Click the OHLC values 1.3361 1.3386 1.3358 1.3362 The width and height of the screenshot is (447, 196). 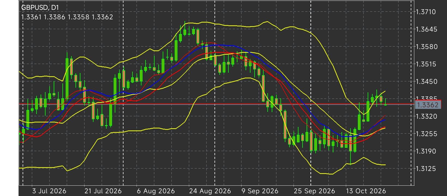pyautogui.click(x=67, y=17)
